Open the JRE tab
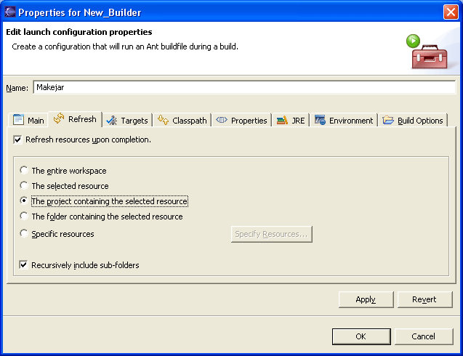Viewport: 463px width, 356px height. pos(291,120)
